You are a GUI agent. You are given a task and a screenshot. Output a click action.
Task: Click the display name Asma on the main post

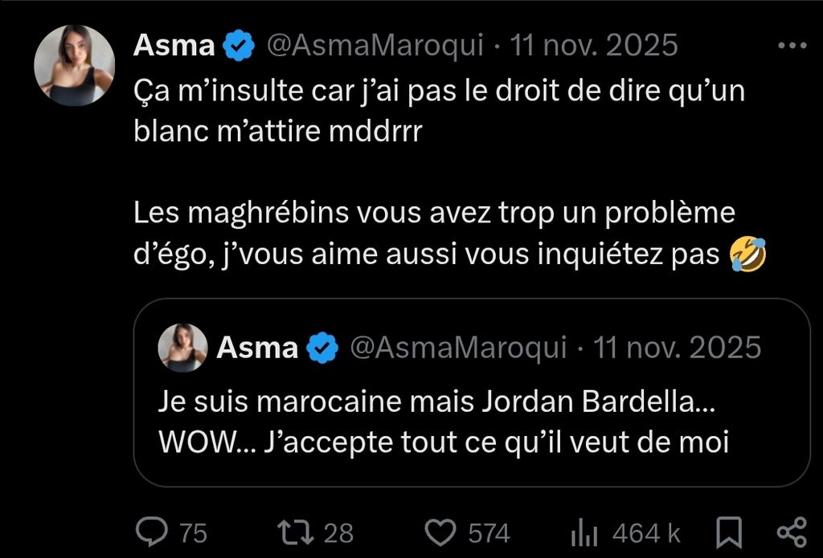point(174,47)
